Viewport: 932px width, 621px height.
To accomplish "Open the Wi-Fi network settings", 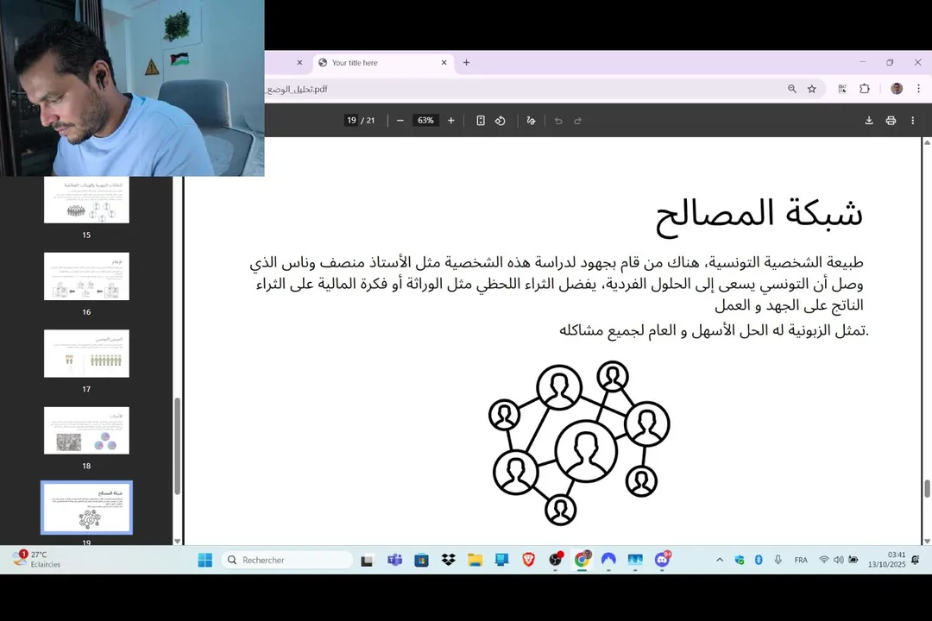I will [x=824, y=560].
